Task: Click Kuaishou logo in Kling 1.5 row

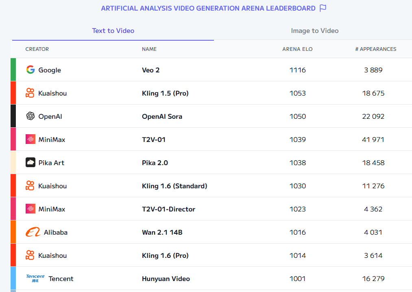Action: point(30,93)
